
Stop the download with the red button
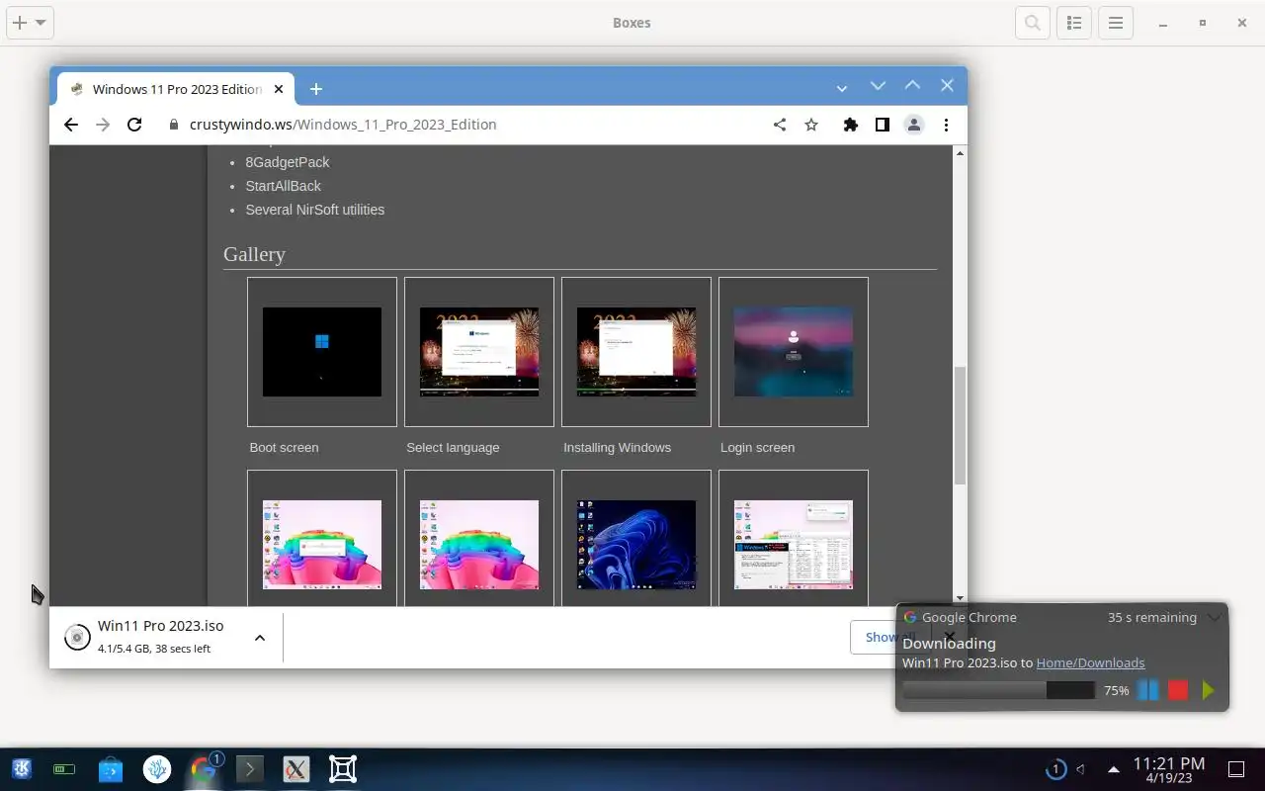(1178, 690)
